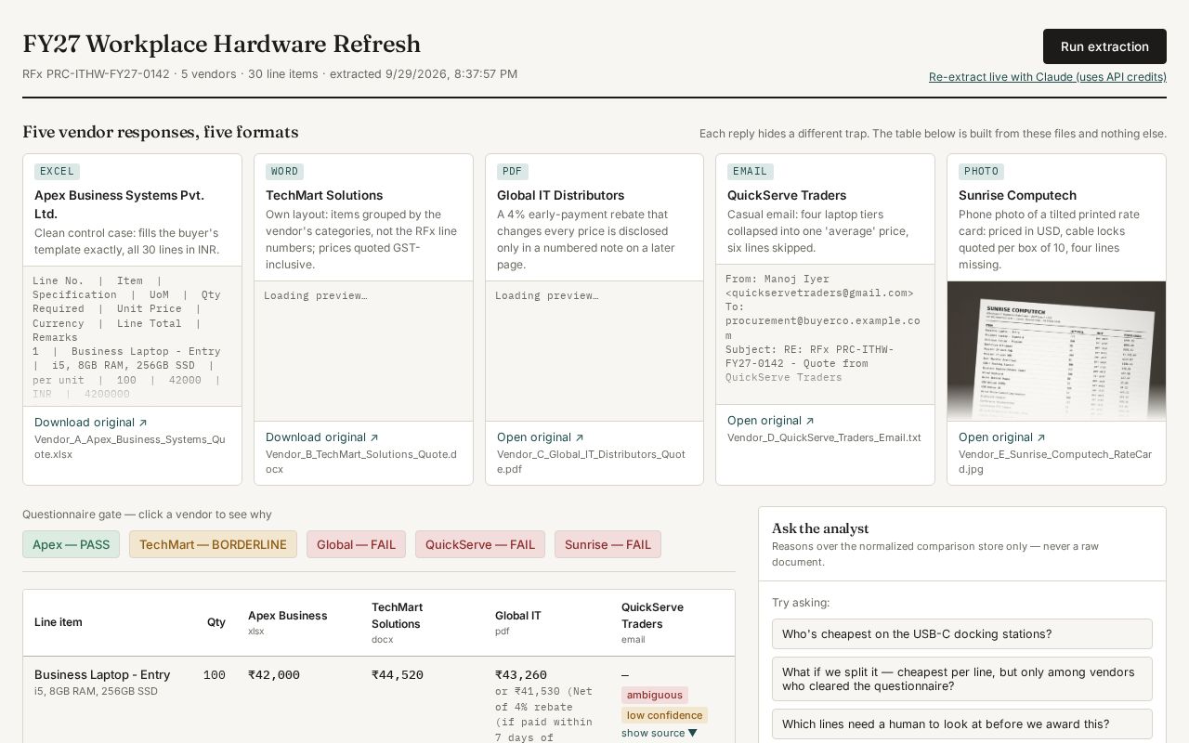This screenshot has height=743, width=1189.
Task: Click the EXCEL format badge on Apex card
Action: [57, 172]
